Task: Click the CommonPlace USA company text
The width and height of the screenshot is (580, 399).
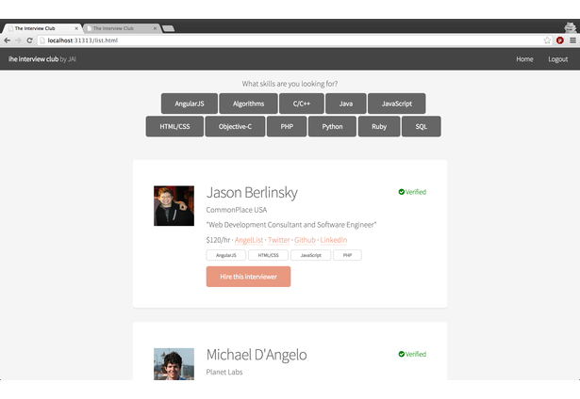Action: pyautogui.click(x=237, y=210)
